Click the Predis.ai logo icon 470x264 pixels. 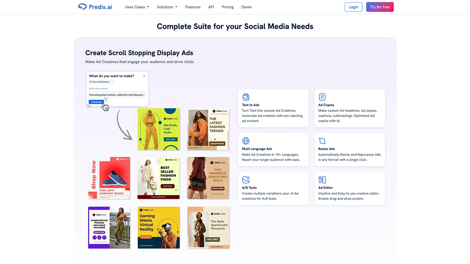tap(82, 7)
